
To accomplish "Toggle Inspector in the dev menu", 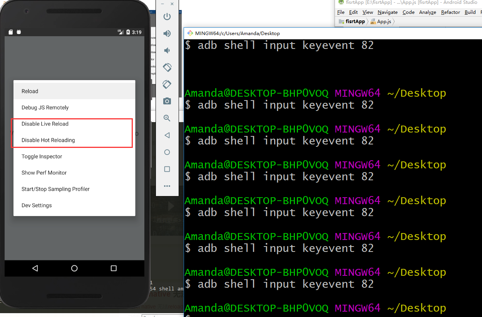I will click(x=42, y=156).
